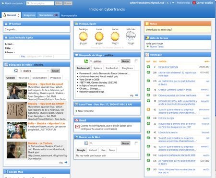Click the red Cerrar sesión power icon
The image size is (216, 178).
(x=194, y=3)
